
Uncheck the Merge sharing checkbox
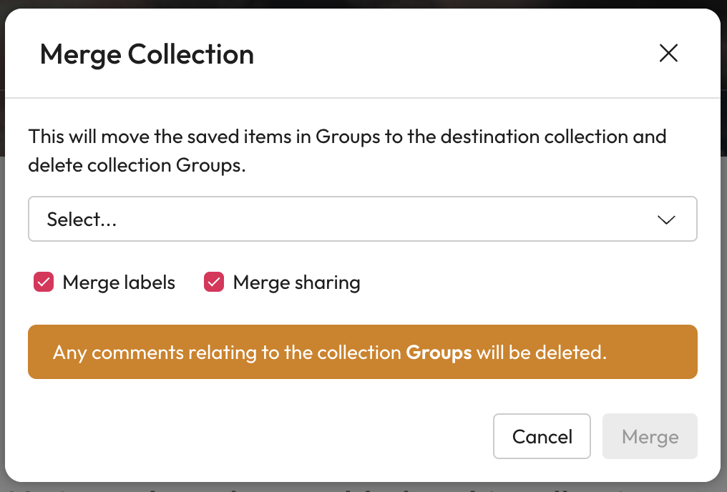coord(215,282)
